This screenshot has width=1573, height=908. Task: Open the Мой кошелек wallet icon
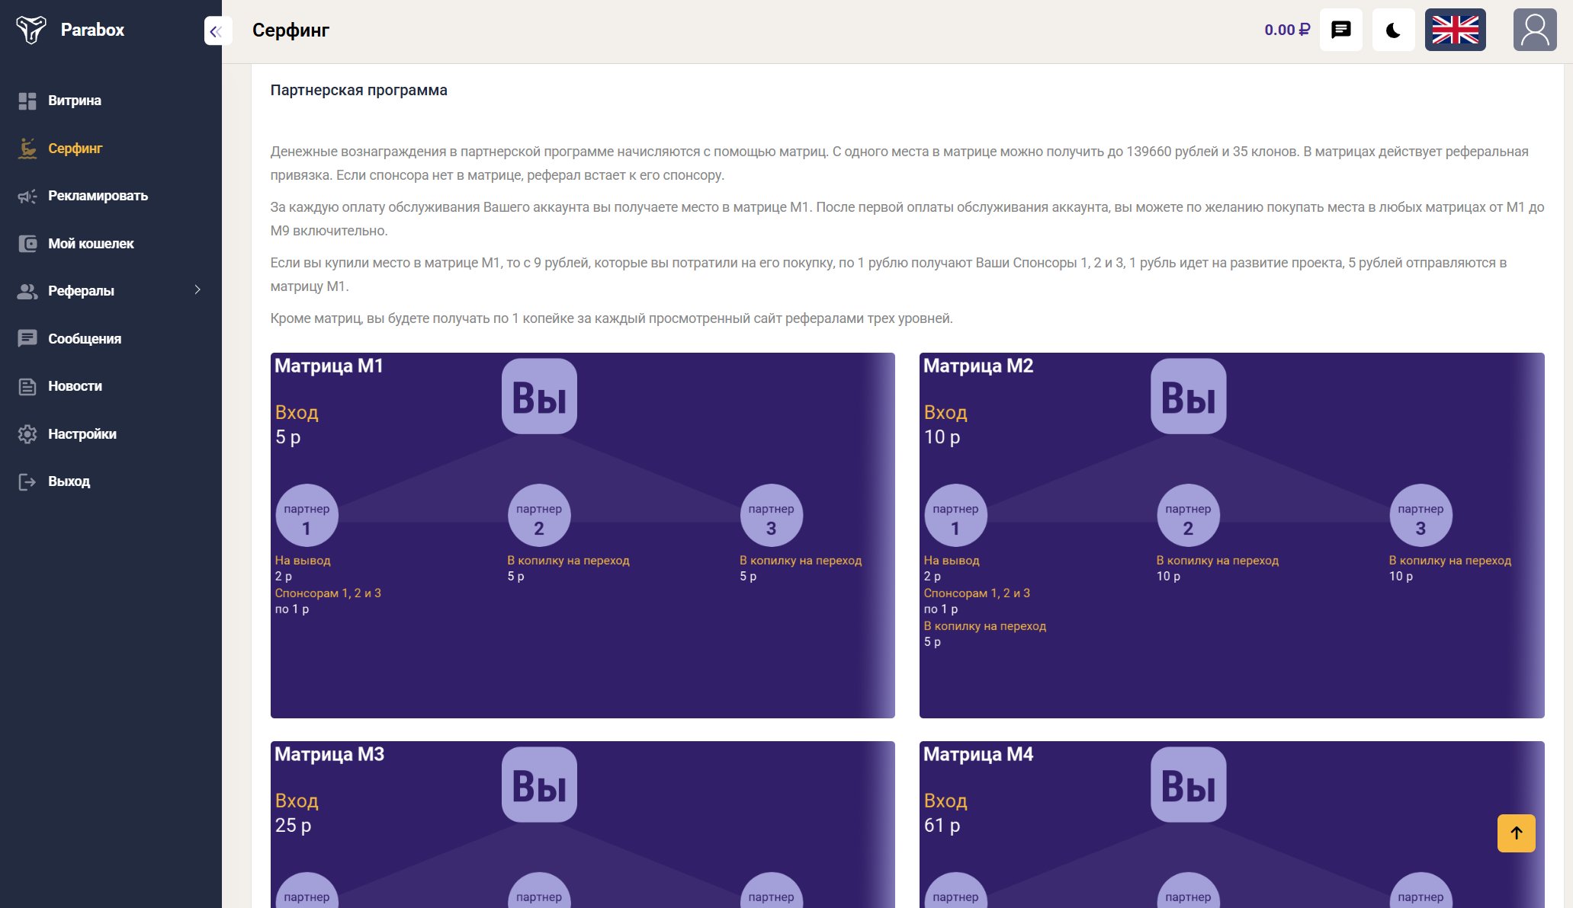pos(27,244)
